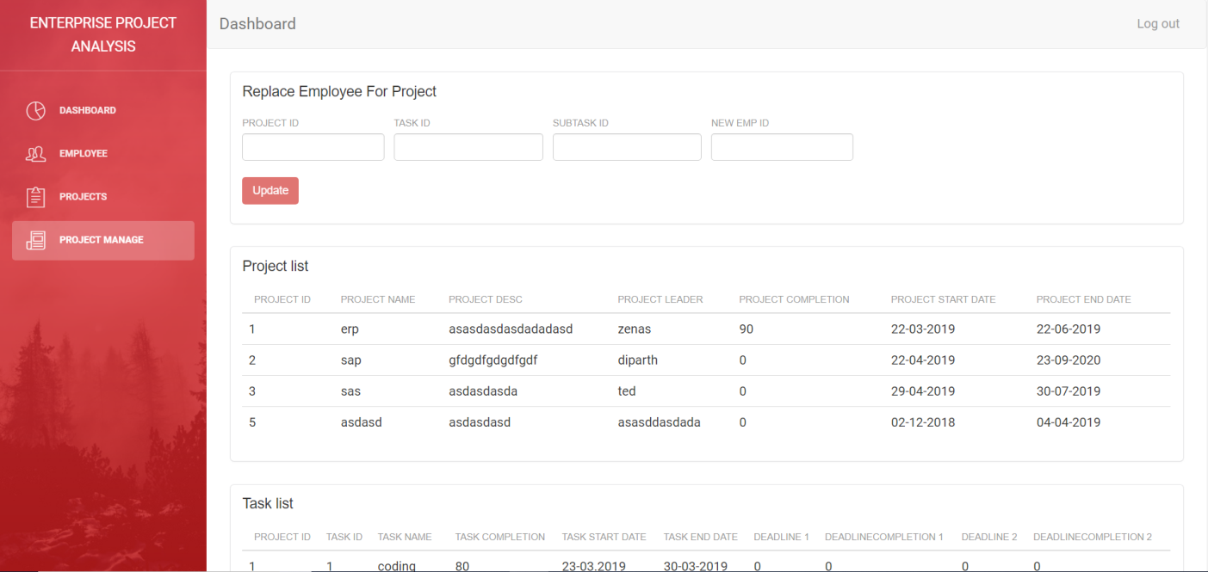Click the DEADLINECOMPLETION 1 column header
The height and width of the screenshot is (572, 1208).
pyautogui.click(x=884, y=537)
